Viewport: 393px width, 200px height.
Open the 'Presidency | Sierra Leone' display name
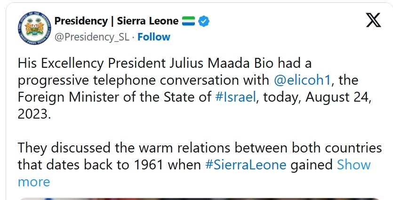click(116, 21)
